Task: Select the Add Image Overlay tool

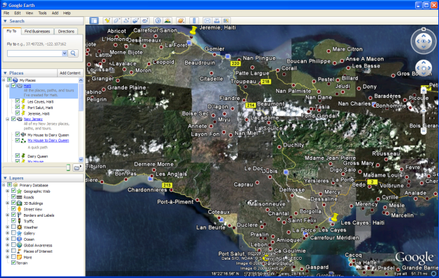Action: coord(136,20)
